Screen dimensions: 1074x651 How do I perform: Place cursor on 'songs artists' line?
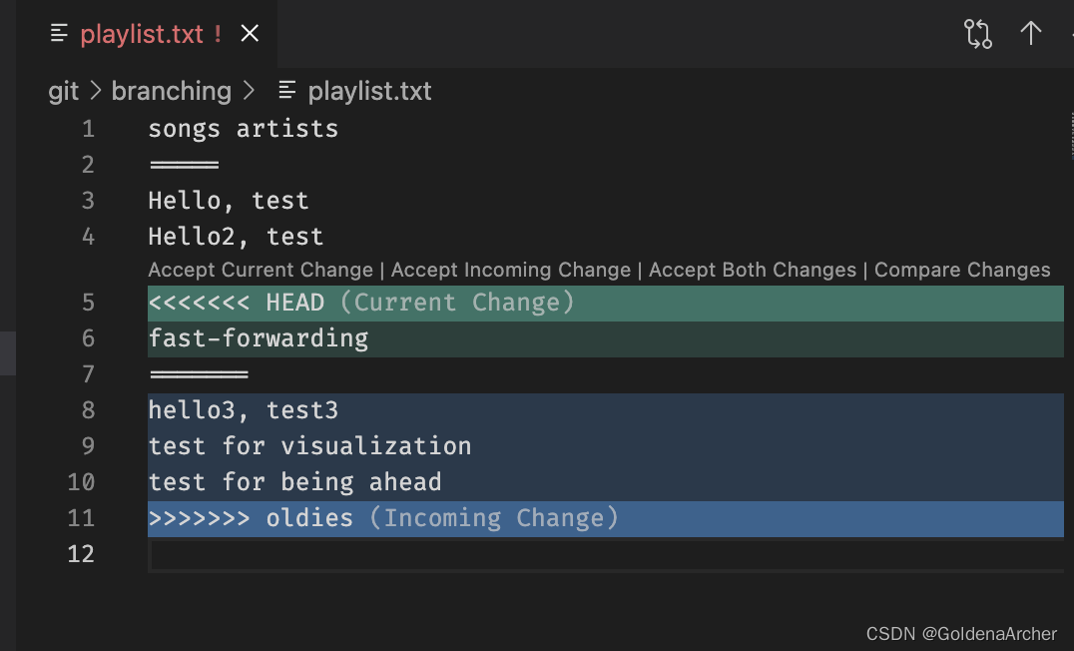pyautogui.click(x=244, y=129)
